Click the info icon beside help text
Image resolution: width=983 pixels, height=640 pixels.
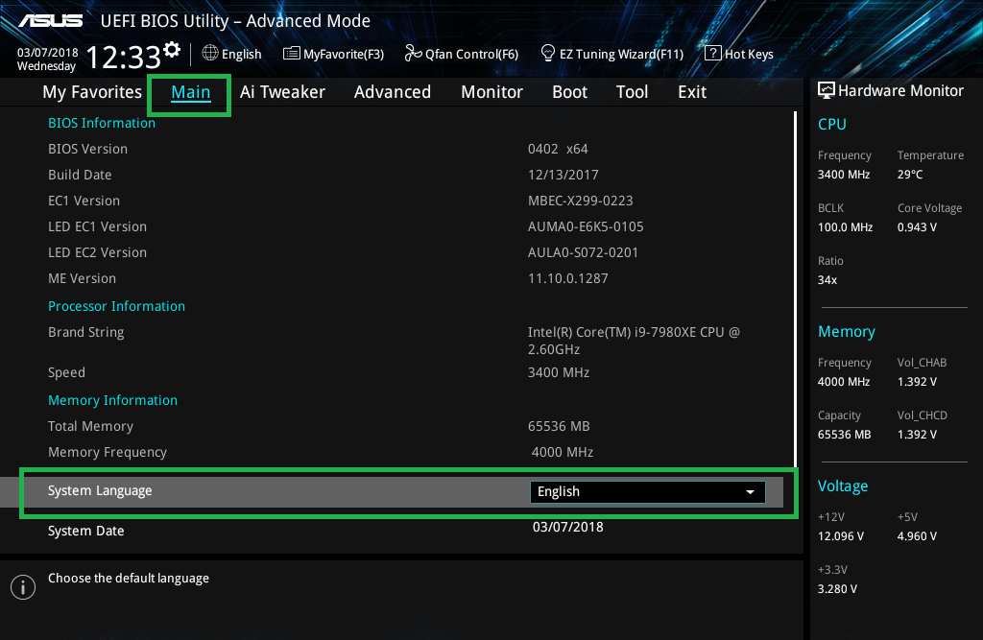point(23,587)
